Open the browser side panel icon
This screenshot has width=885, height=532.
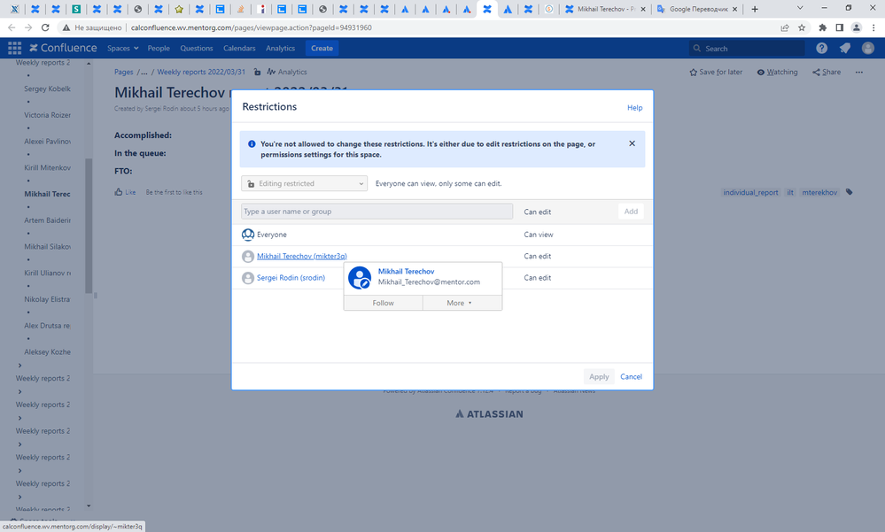pos(840,27)
